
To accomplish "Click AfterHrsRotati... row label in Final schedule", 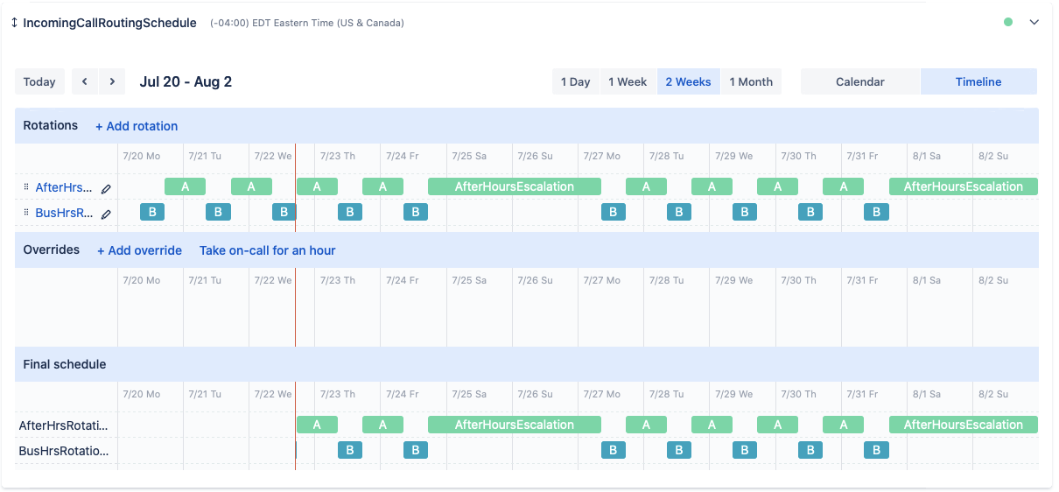I will (x=64, y=425).
